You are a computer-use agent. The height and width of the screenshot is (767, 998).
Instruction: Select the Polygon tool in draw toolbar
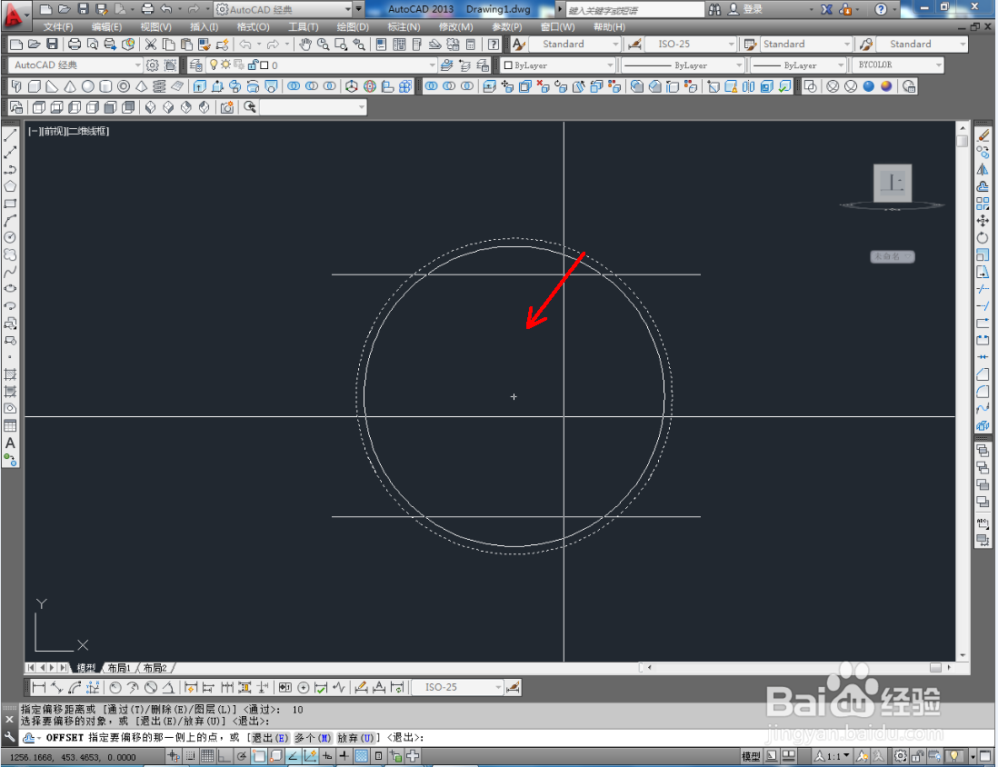(x=10, y=186)
